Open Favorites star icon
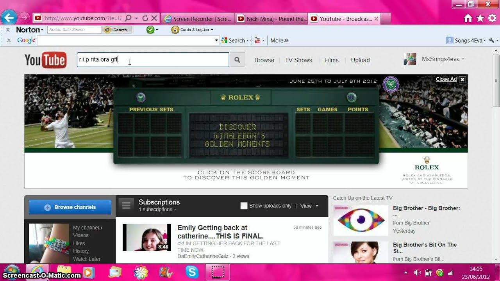 click(x=480, y=18)
